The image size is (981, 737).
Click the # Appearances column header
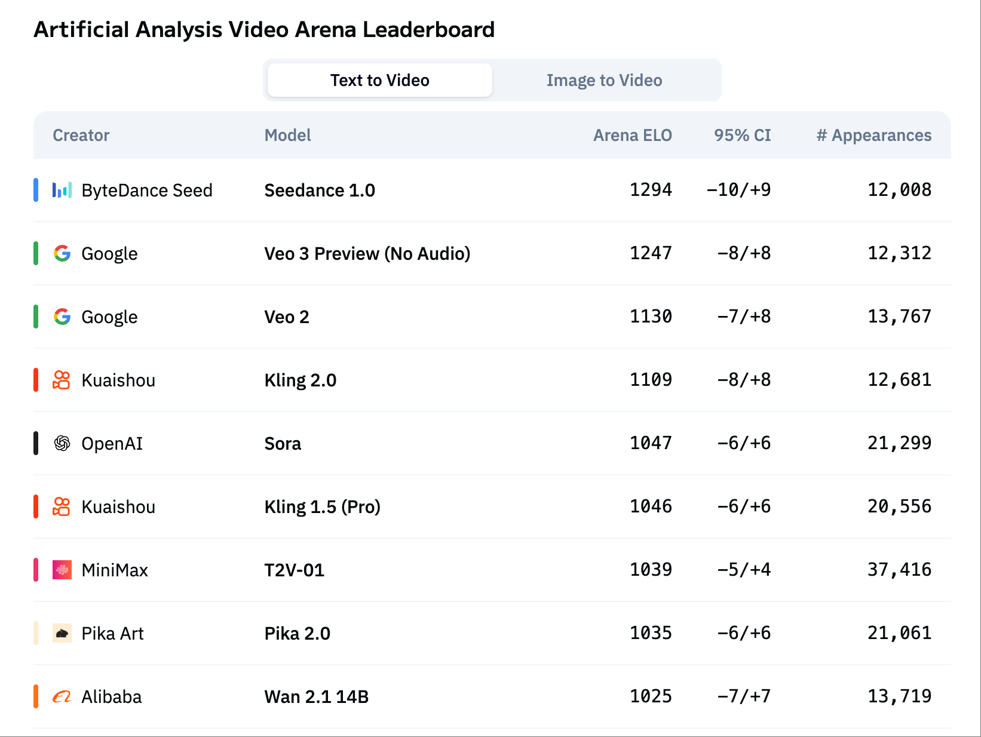click(x=873, y=135)
